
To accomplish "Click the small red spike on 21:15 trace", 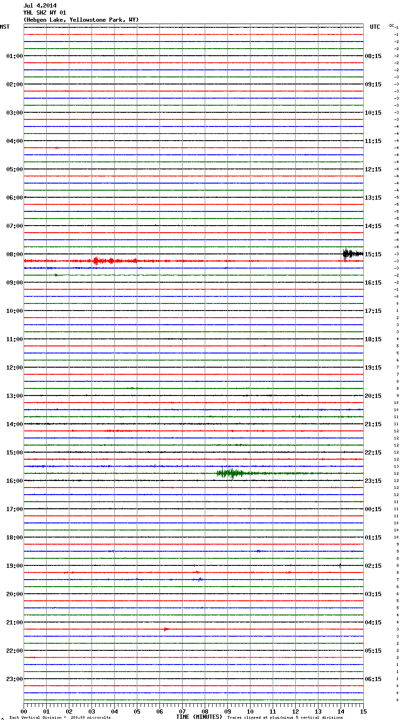I will coord(166,629).
